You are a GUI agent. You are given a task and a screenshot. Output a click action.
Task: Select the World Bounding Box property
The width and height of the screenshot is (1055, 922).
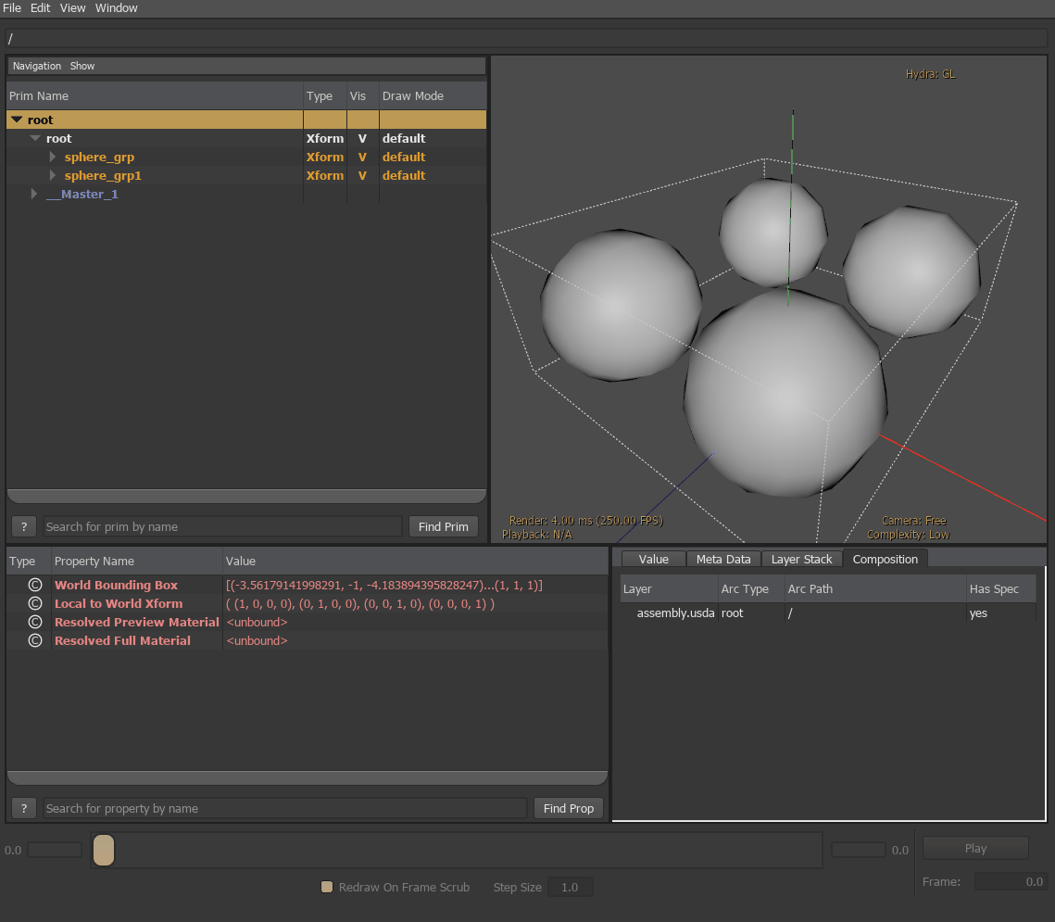pyautogui.click(x=115, y=585)
